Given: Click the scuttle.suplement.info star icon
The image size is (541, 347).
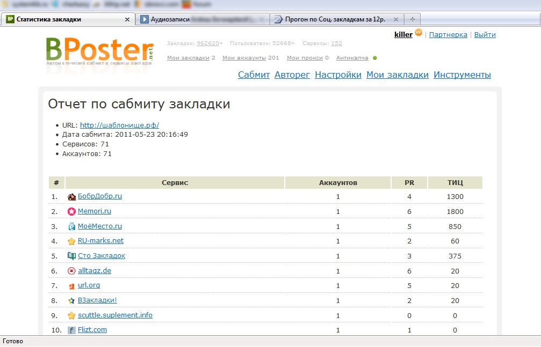Looking at the screenshot, I should (x=71, y=315).
